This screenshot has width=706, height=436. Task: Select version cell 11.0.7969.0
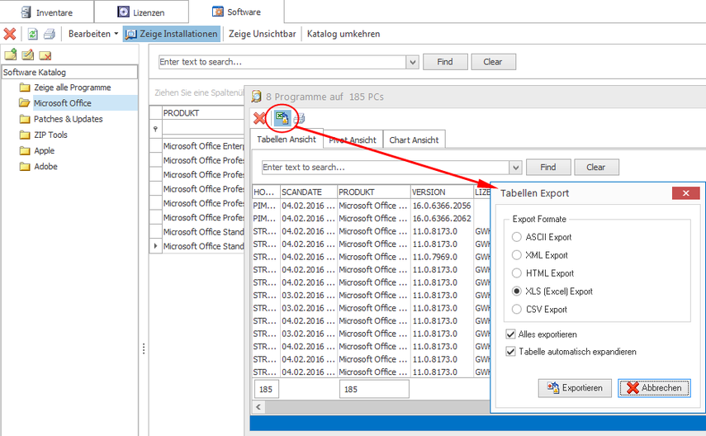click(442, 257)
